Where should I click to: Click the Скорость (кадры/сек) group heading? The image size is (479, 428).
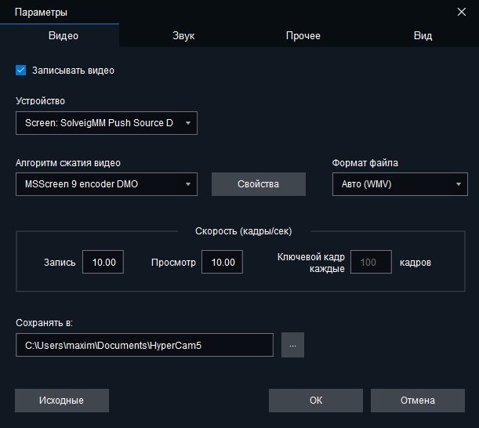(243, 231)
